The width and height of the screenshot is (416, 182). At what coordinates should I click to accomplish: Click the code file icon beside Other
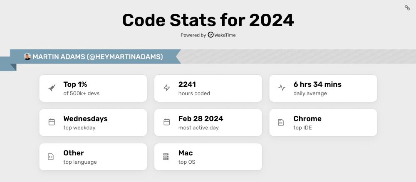[52, 157]
